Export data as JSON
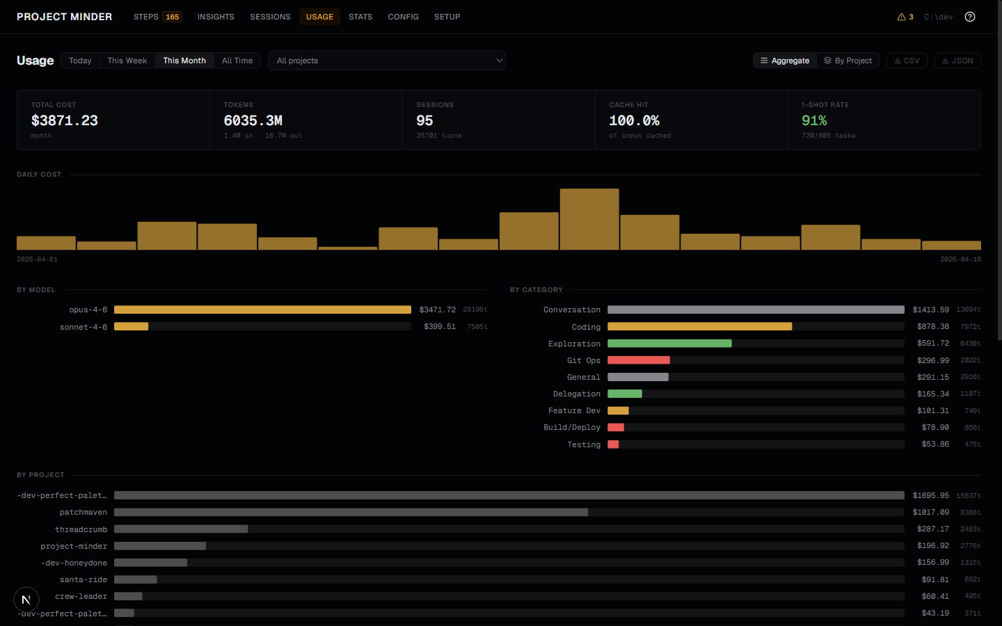1002x626 pixels. [957, 61]
